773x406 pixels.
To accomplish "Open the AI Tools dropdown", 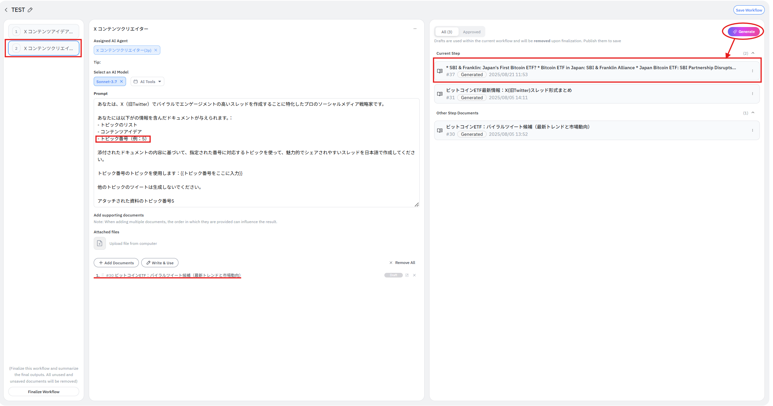I will pyautogui.click(x=147, y=81).
